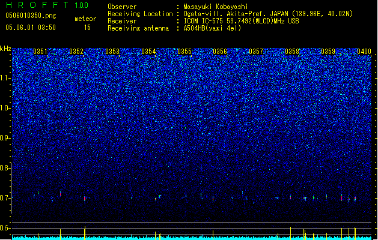Click the Receiving antenna label
Image resolution: width=378 pixels, height=240 pixels.
pos(138,28)
